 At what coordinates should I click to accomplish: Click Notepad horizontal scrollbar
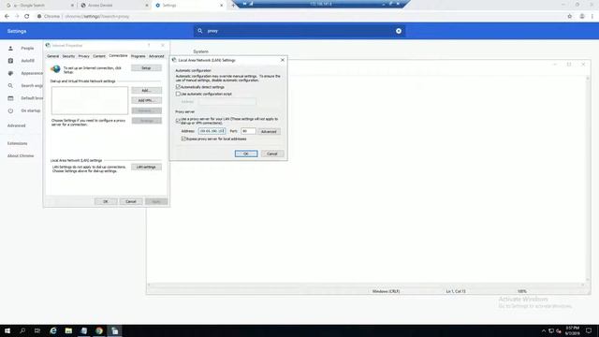366,285
